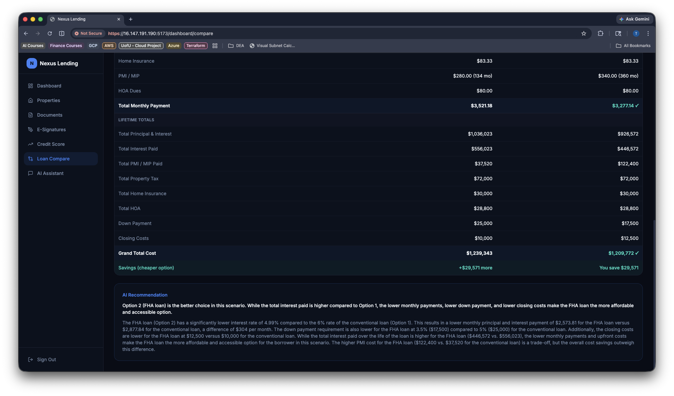
Task: Open Chrome's three-dot menu
Action: pyautogui.click(x=648, y=33)
